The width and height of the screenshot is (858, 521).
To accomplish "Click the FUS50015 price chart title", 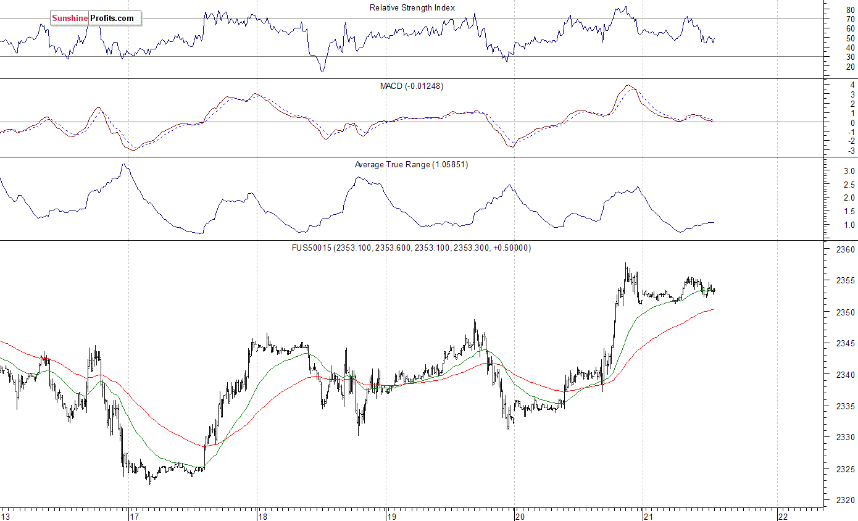I will coord(411,248).
